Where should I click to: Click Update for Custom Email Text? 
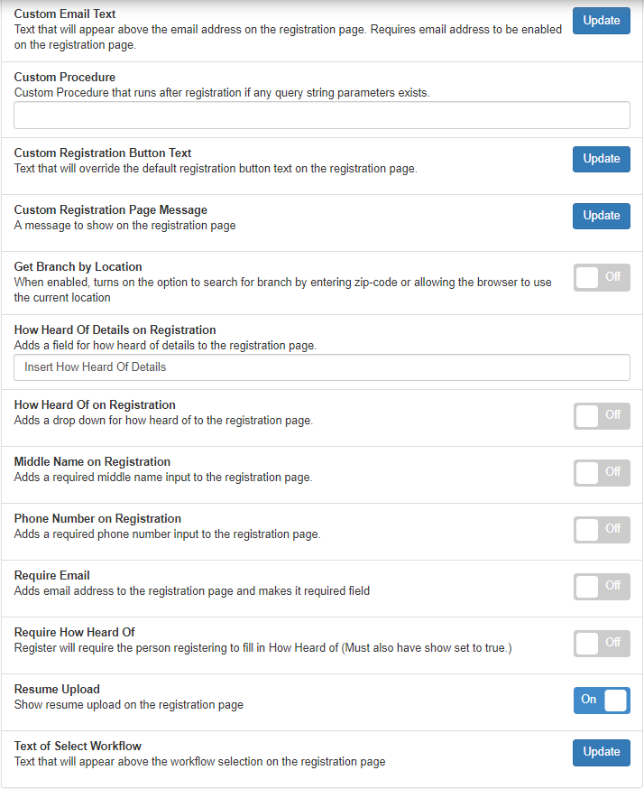click(601, 21)
